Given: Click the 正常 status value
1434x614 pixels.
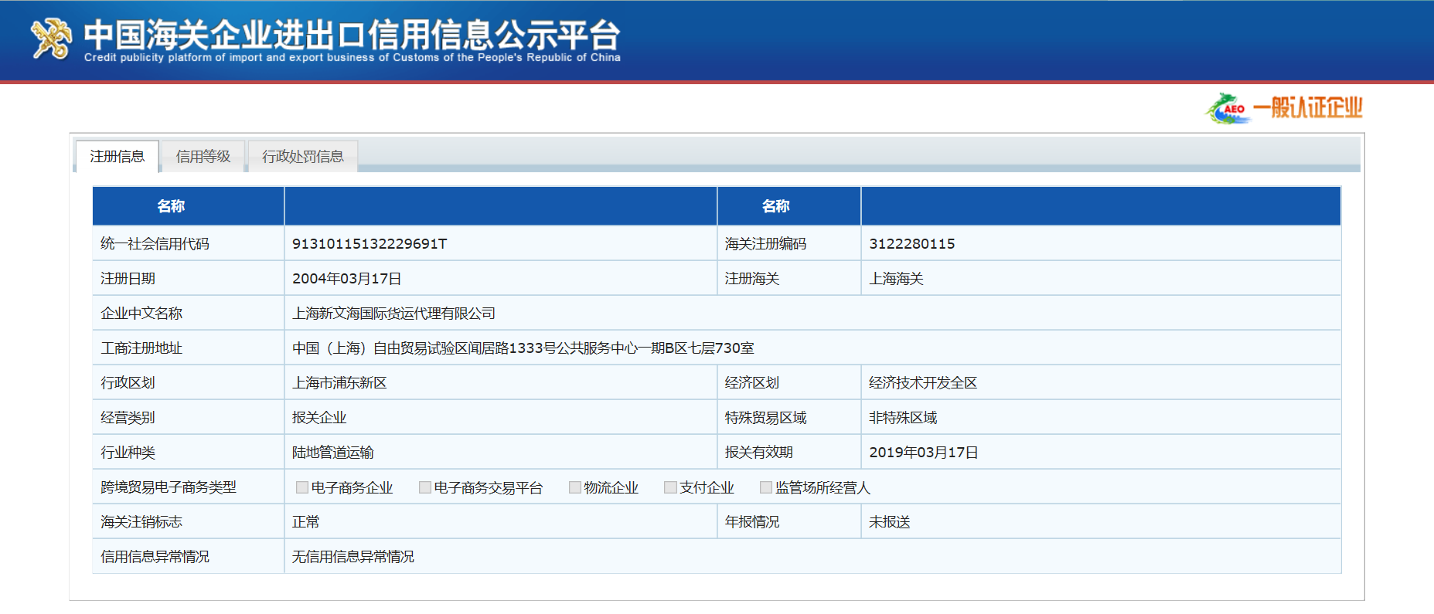Looking at the screenshot, I should click(306, 522).
